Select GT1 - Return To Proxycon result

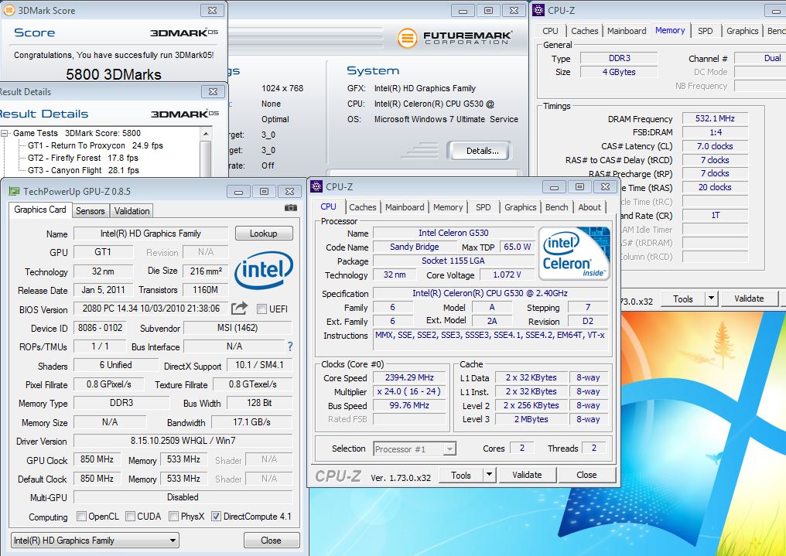click(95, 145)
